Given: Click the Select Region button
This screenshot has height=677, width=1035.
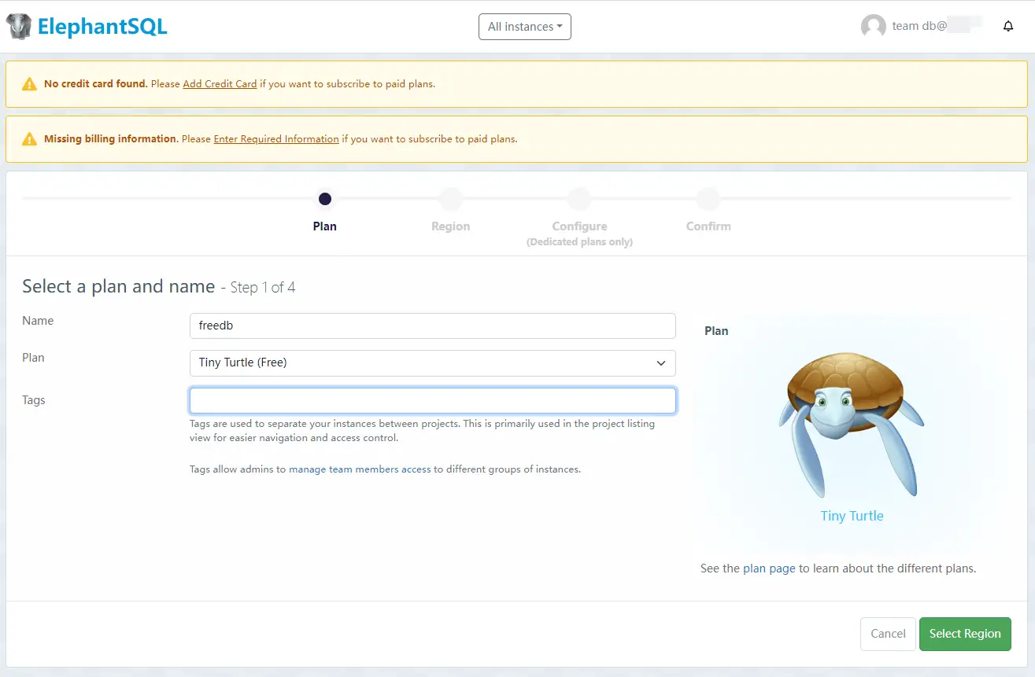Looking at the screenshot, I should 965,634.
